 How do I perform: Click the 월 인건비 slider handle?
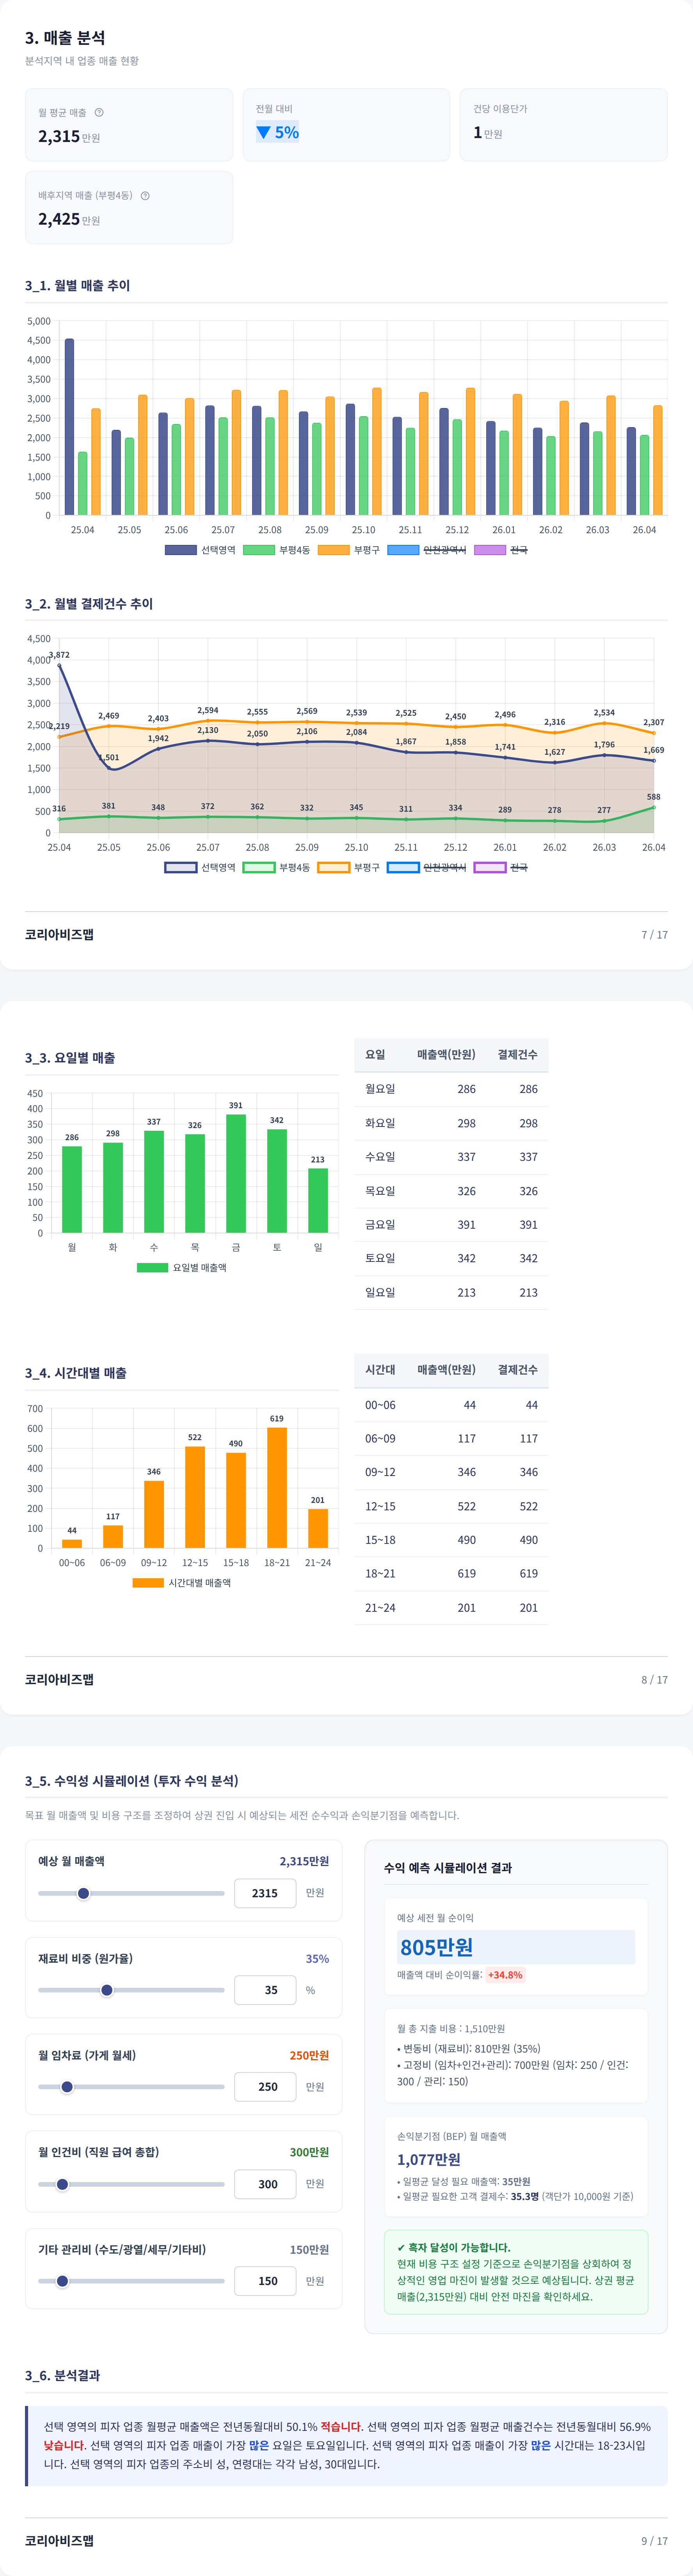pos(62,2184)
